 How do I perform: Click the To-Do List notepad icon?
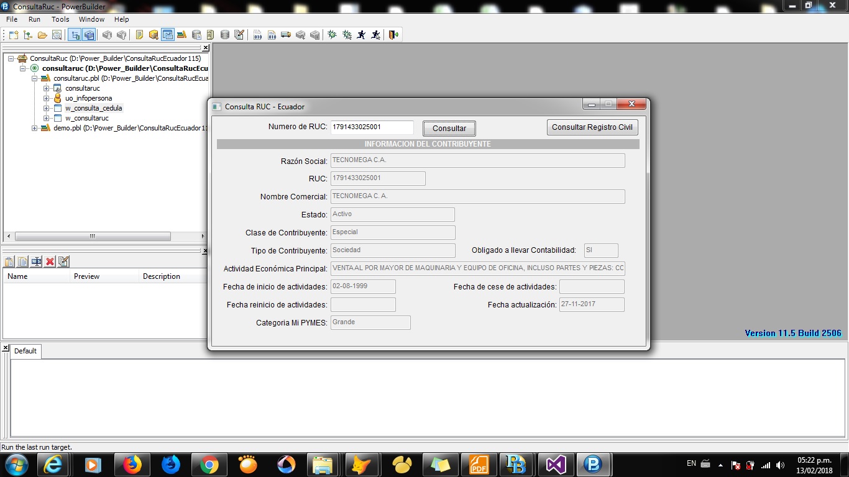[139, 35]
